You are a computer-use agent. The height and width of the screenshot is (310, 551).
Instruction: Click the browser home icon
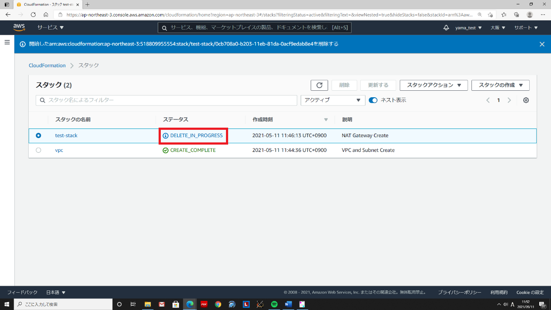click(x=46, y=14)
